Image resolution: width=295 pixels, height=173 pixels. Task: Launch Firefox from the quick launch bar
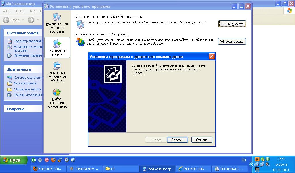[53, 160]
